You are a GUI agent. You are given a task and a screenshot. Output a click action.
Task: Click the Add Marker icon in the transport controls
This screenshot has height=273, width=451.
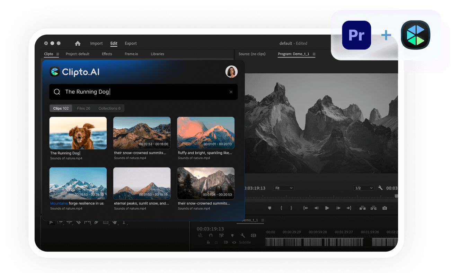(270, 208)
